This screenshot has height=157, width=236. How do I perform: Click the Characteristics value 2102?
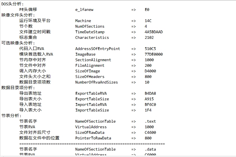point(149,37)
